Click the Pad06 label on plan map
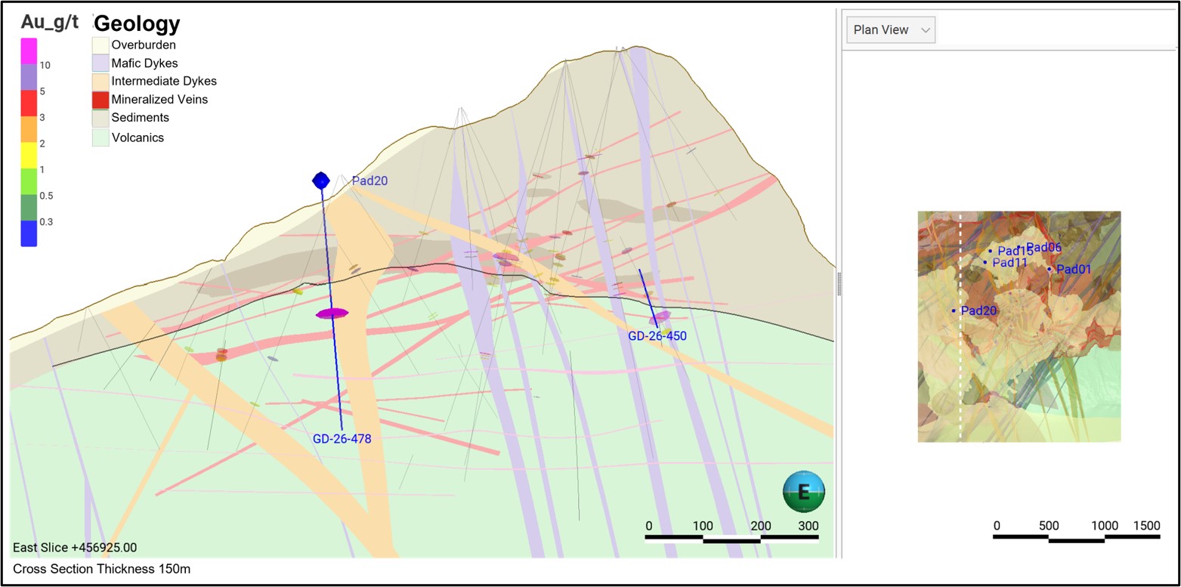1181x587 pixels. pyautogui.click(x=1045, y=247)
